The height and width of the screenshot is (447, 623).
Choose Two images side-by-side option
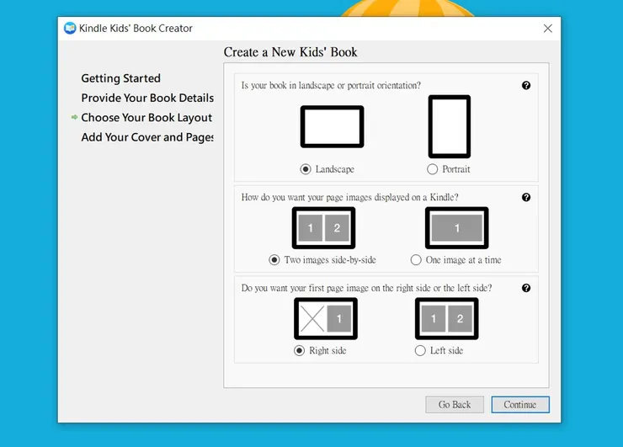(274, 260)
